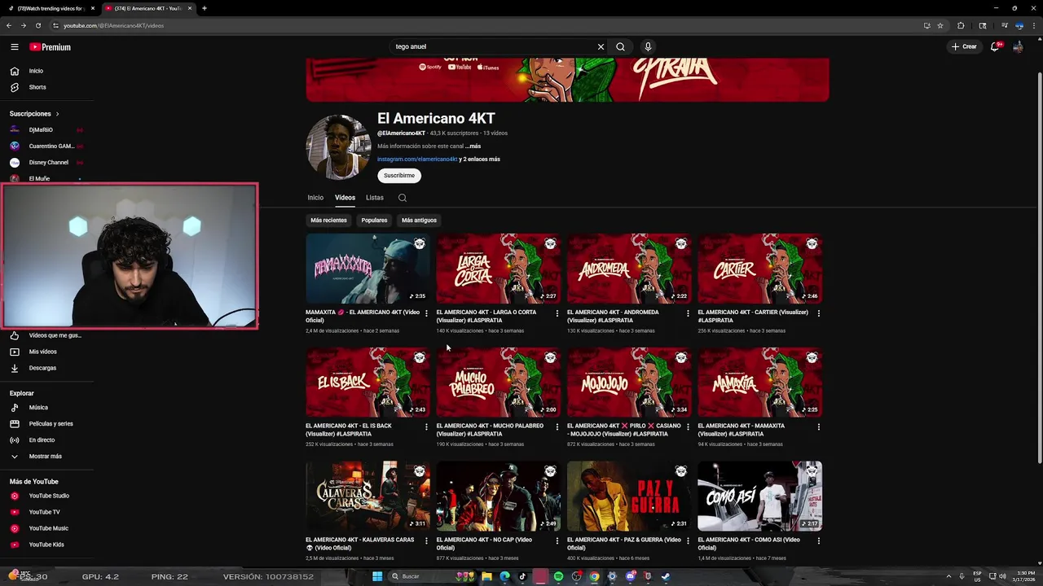Open more options for MUCHO PALABREO video
Image resolution: width=1043 pixels, height=586 pixels.
(557, 427)
